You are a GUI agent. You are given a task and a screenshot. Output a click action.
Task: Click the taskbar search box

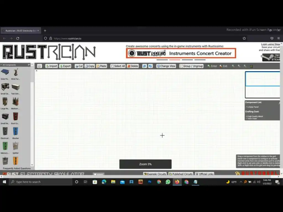pos(41,182)
